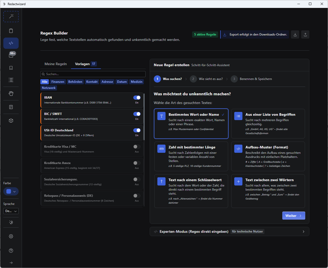Select the hand tool in the sidebar
Viewport: 328px width, 268px height.
pos(11,94)
